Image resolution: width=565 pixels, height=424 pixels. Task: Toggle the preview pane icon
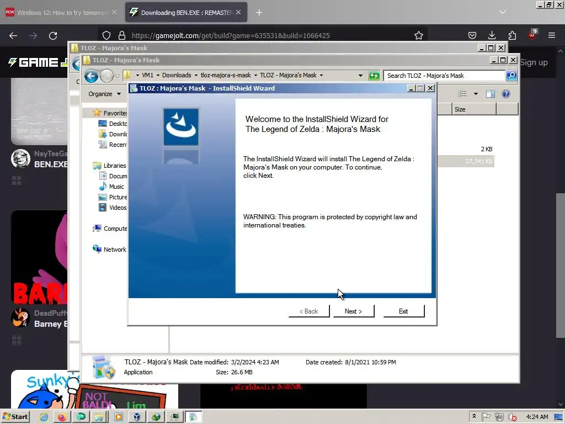tap(491, 94)
